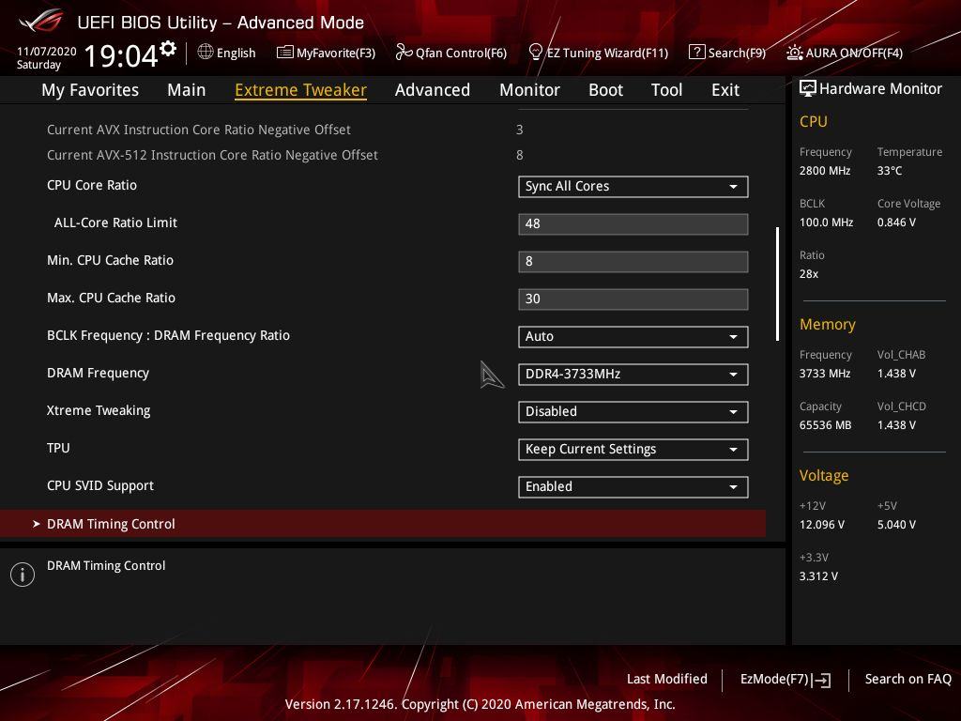Image resolution: width=961 pixels, height=721 pixels.
Task: Click Search on FAQ link
Action: click(x=908, y=679)
